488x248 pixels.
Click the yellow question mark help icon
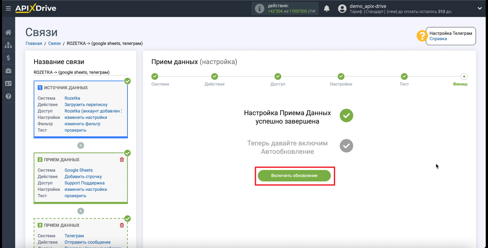click(422, 36)
